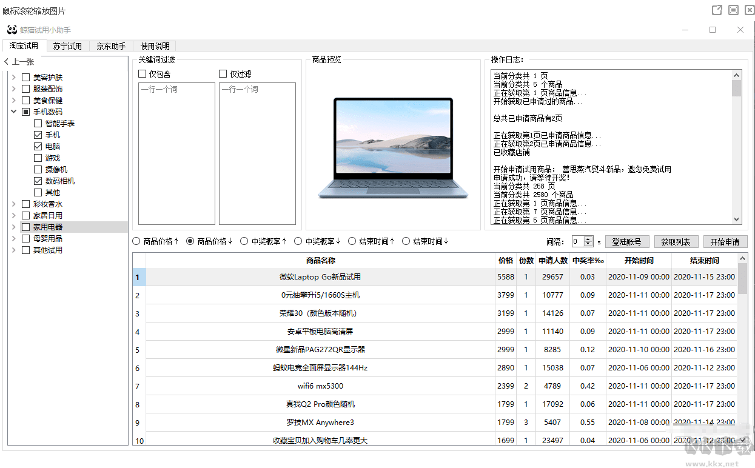Select sort by 商品价格 ascending
This screenshot has height=468, width=755.
136,241
